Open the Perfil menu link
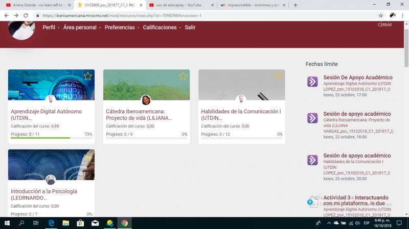Viewport: 409px width, 229px height. [x=49, y=28]
